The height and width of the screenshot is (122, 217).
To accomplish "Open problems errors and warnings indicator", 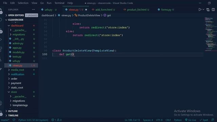I will (57, 120).
